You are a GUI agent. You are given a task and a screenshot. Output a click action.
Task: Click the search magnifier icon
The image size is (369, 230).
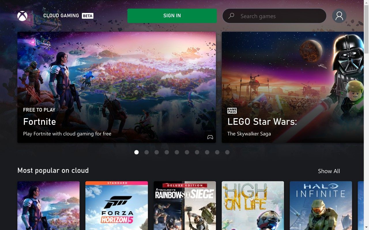pyautogui.click(x=231, y=16)
